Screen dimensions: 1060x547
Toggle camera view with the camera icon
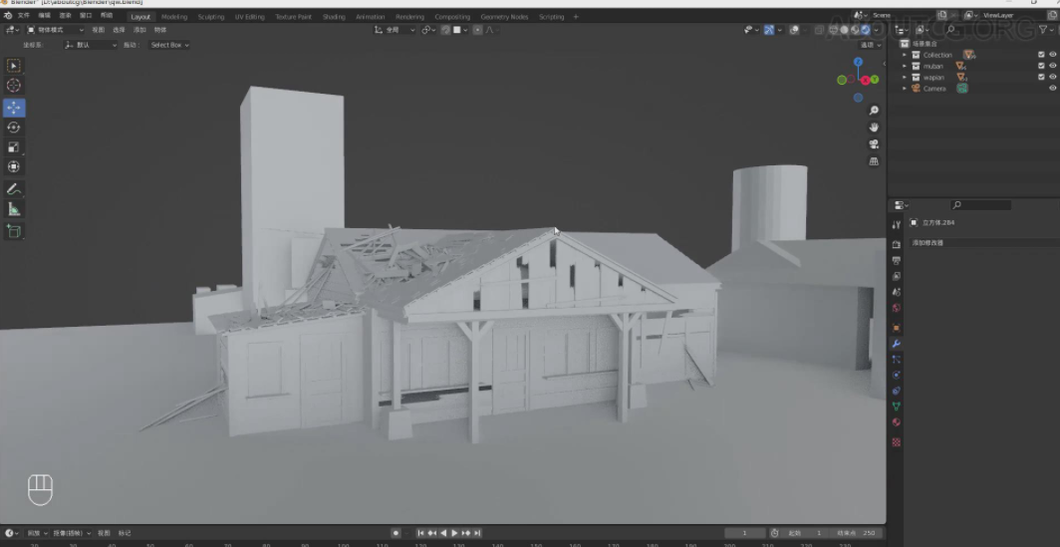[x=874, y=144]
